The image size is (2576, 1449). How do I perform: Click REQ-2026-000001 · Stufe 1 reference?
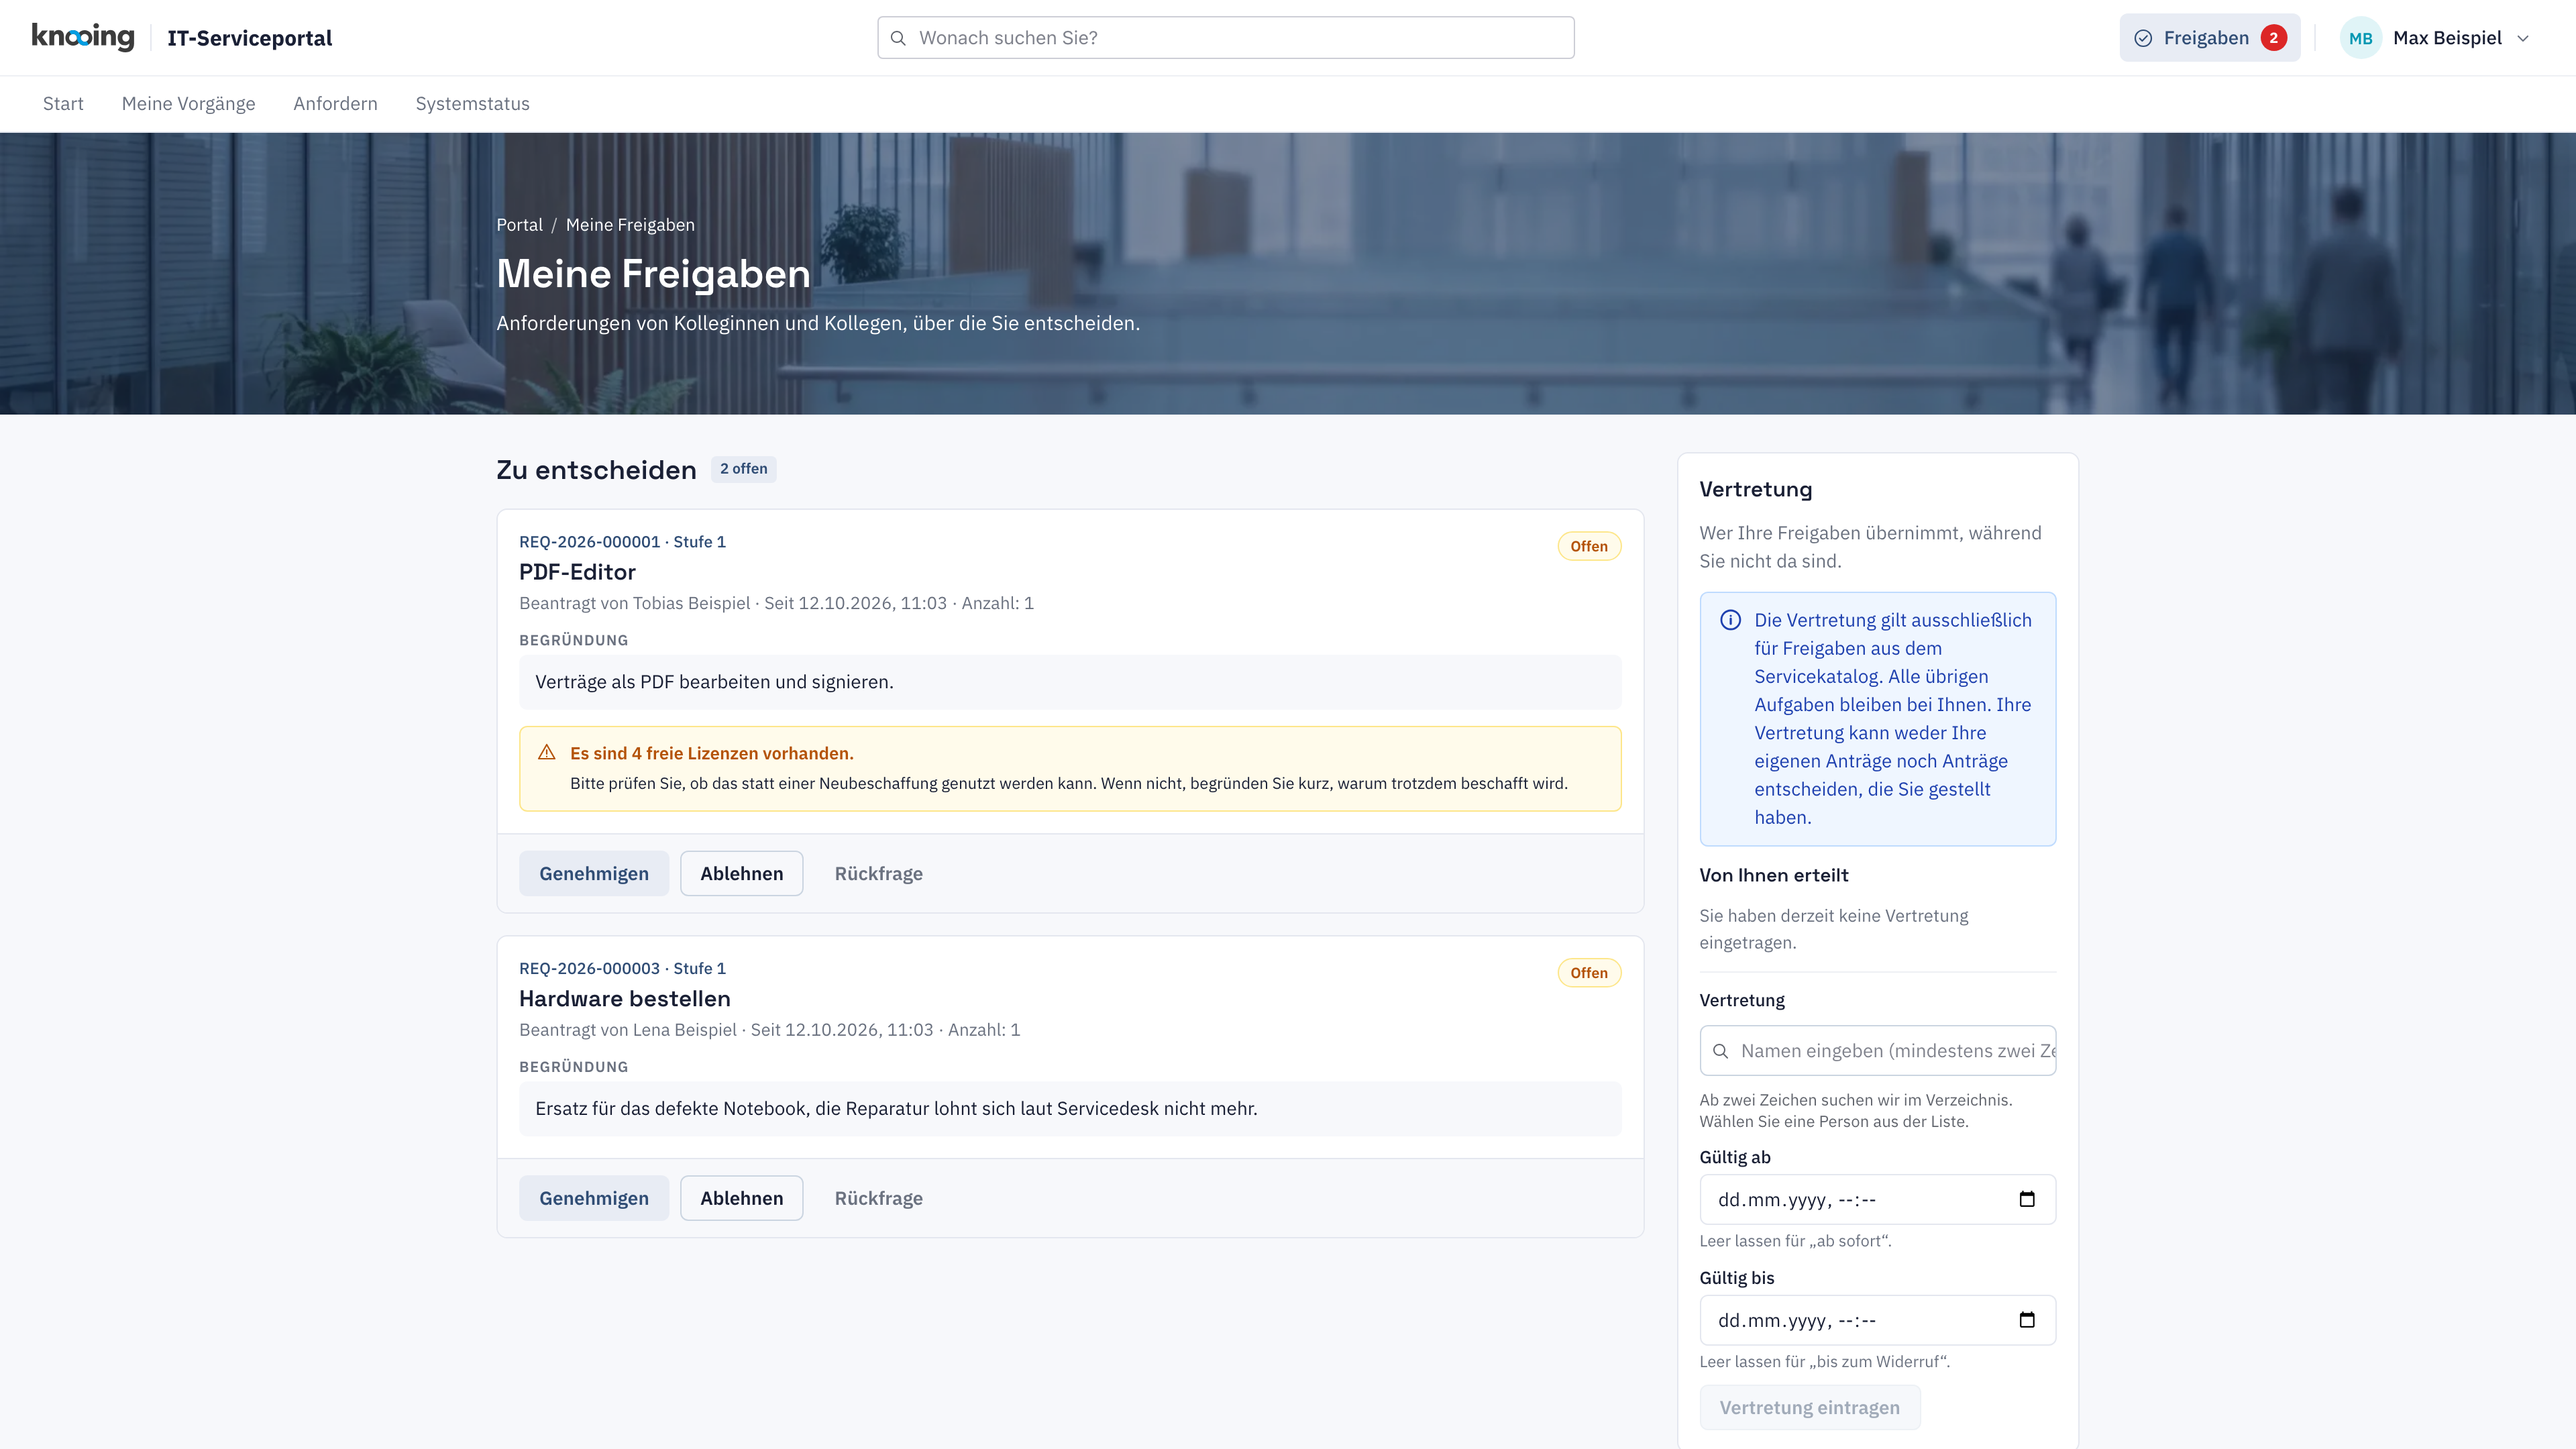[x=622, y=541]
